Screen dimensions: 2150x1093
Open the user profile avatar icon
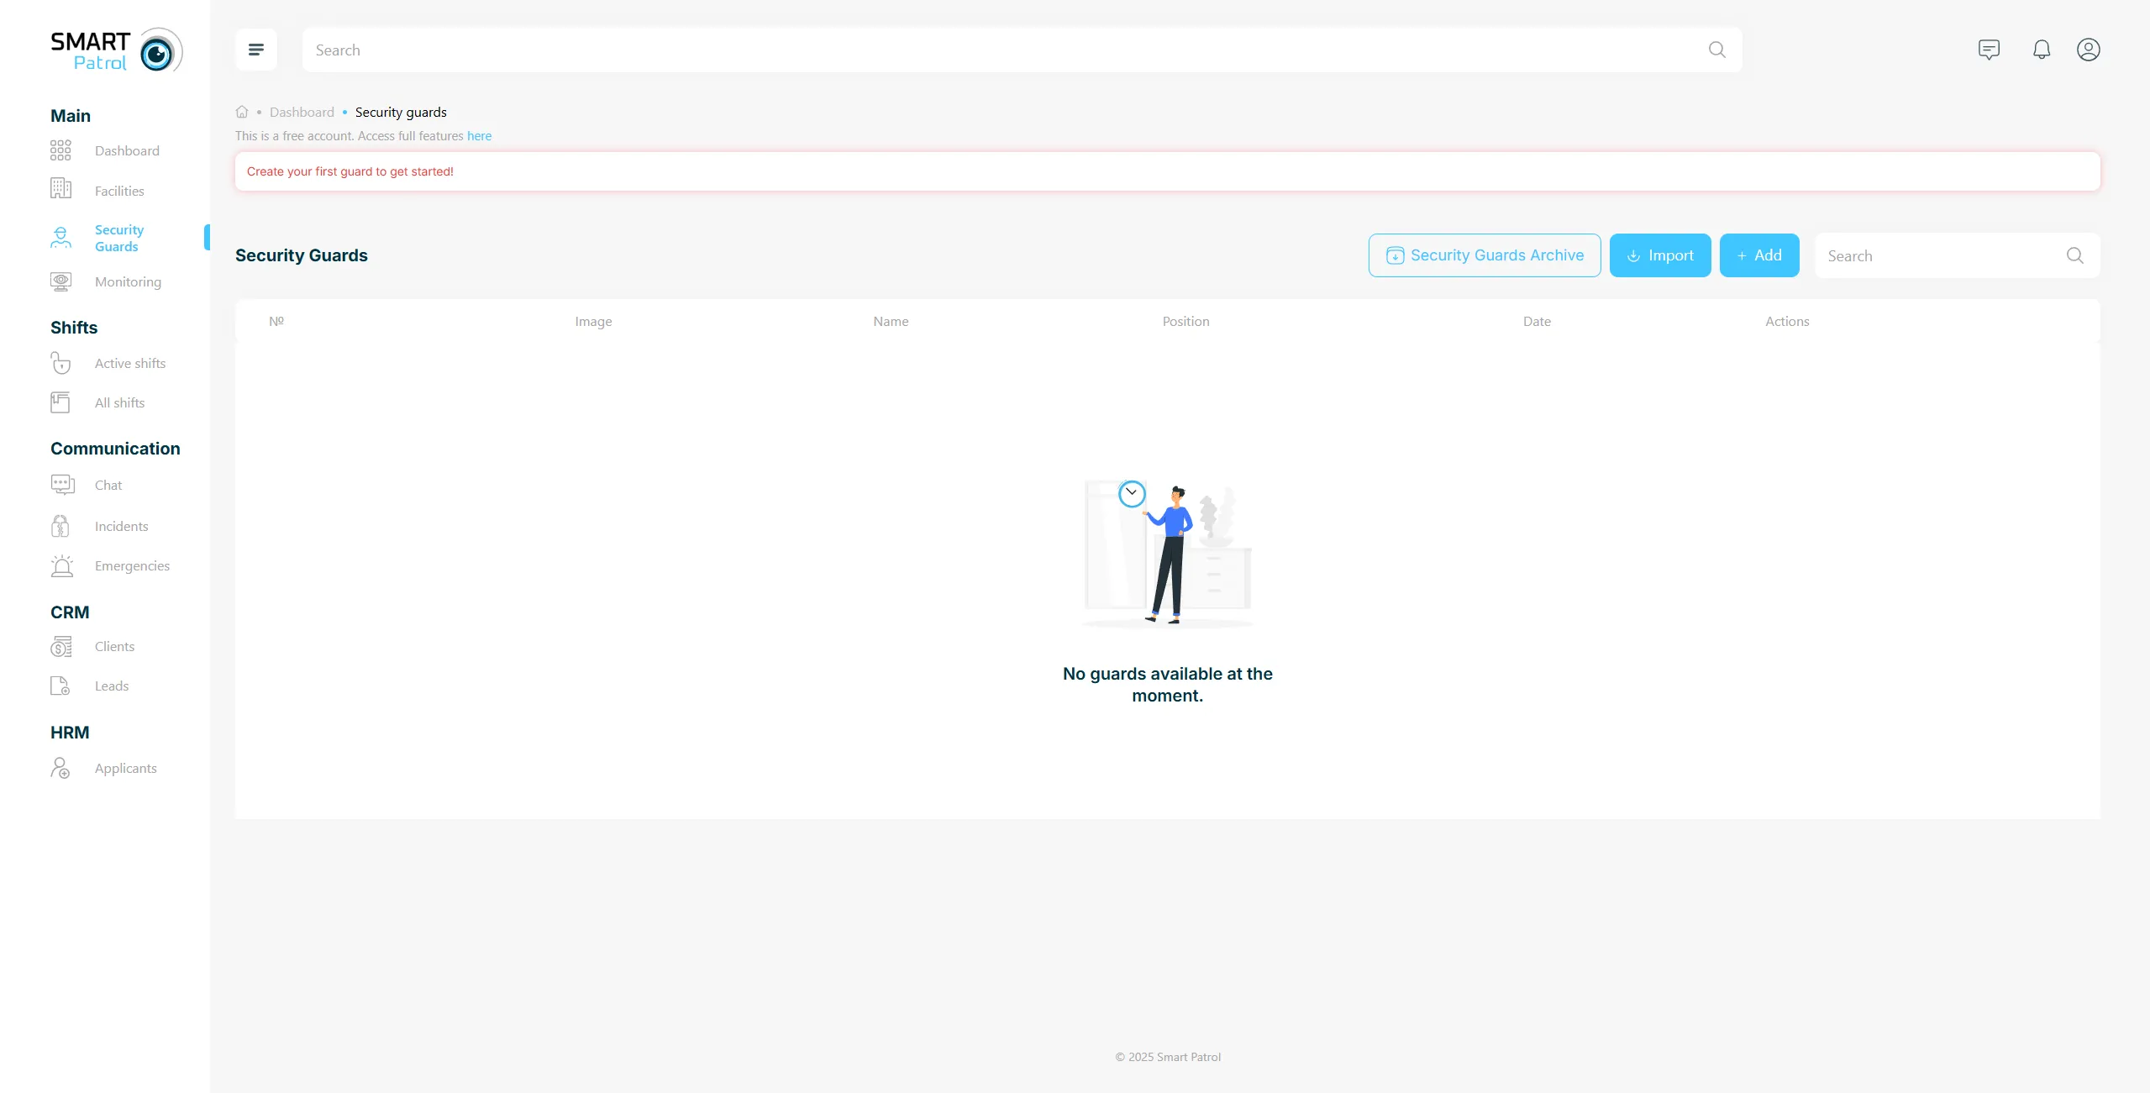[2089, 50]
